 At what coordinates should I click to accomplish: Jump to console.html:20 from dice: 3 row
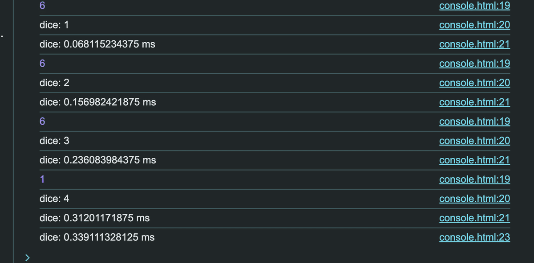click(x=474, y=141)
